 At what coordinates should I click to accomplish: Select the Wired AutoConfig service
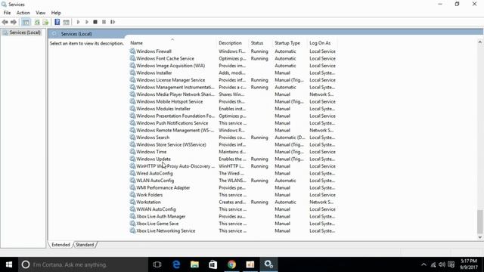pos(154,173)
